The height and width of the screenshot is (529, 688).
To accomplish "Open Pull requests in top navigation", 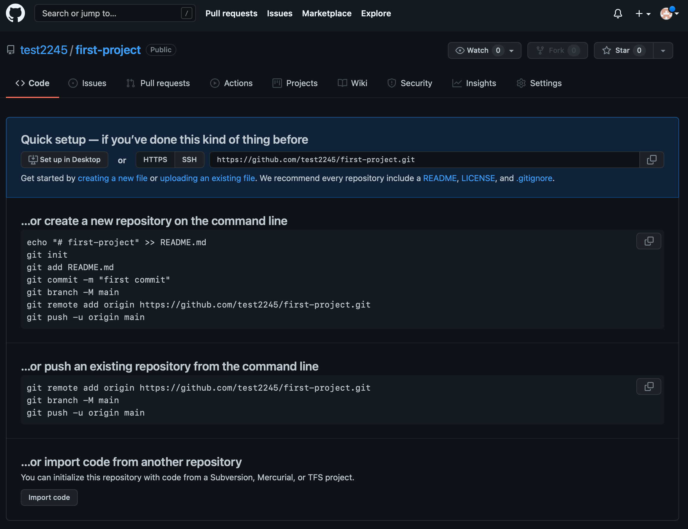I will point(232,13).
